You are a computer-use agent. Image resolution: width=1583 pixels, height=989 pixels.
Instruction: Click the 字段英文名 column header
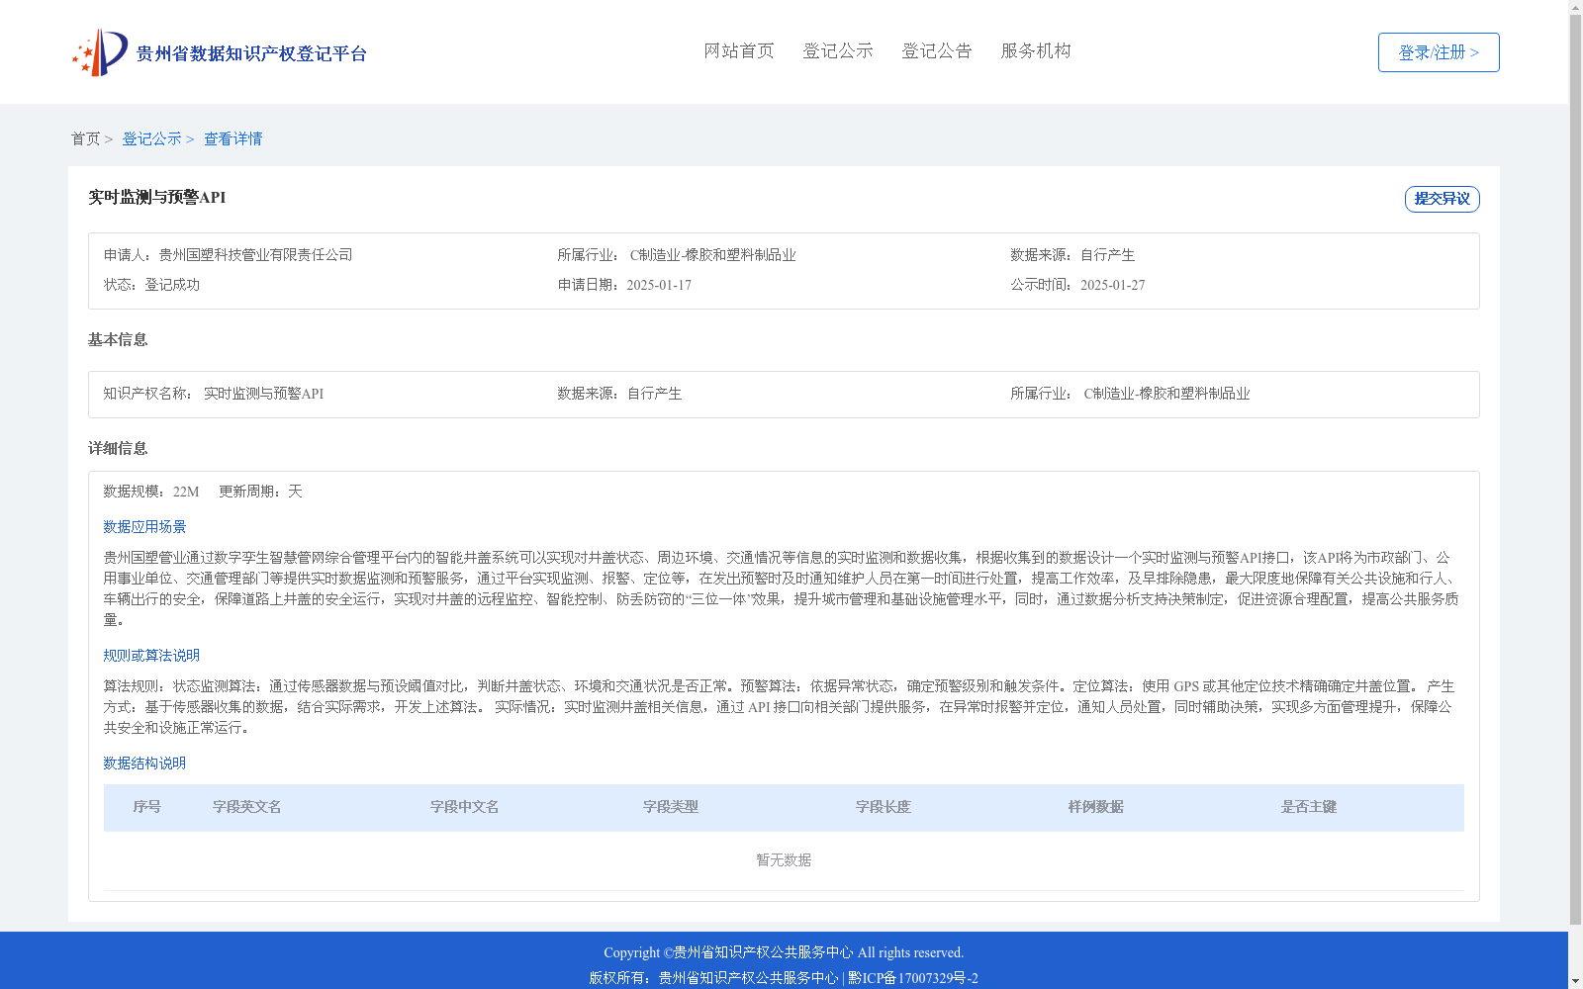click(247, 807)
